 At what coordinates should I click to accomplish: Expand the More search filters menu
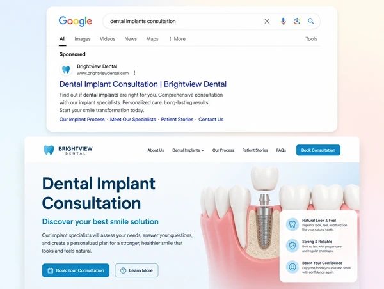(x=177, y=39)
